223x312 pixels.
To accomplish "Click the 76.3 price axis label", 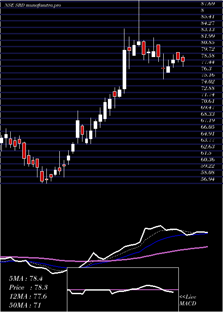I will click(x=206, y=69).
